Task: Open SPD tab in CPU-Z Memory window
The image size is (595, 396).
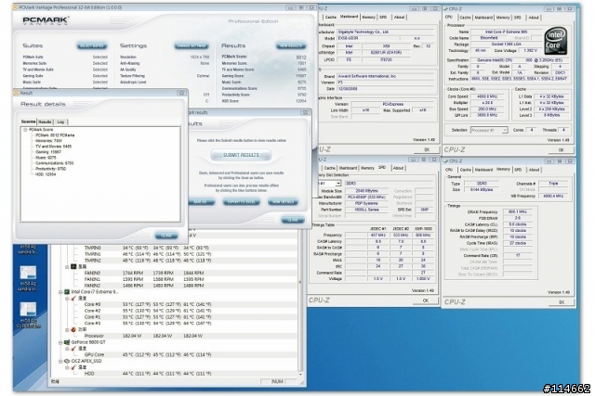Action: click(518, 170)
